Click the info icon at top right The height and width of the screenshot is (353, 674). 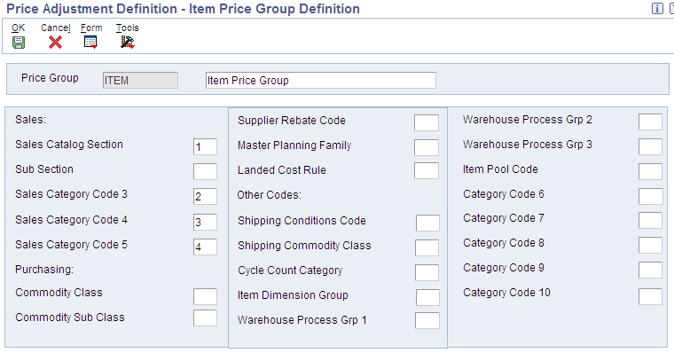657,9
